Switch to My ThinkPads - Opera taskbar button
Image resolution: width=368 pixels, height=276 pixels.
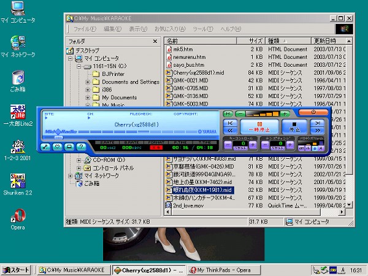pos(224,270)
